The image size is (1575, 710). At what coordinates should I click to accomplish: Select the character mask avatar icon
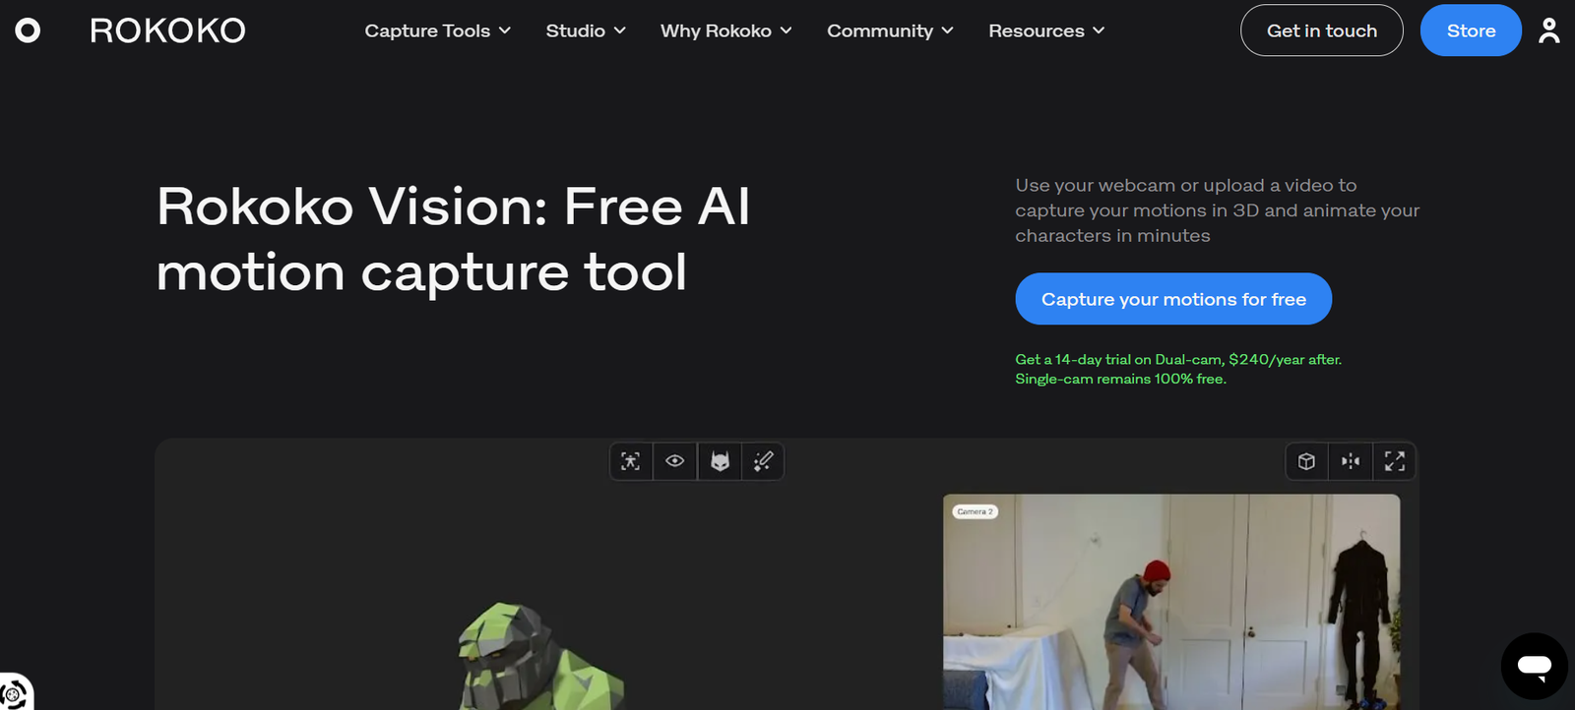[x=720, y=461]
